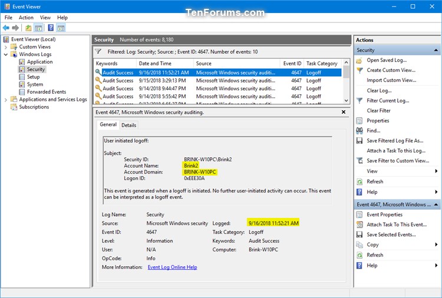Expand Applications and Services Logs node
The image size is (442, 298).
(6, 100)
